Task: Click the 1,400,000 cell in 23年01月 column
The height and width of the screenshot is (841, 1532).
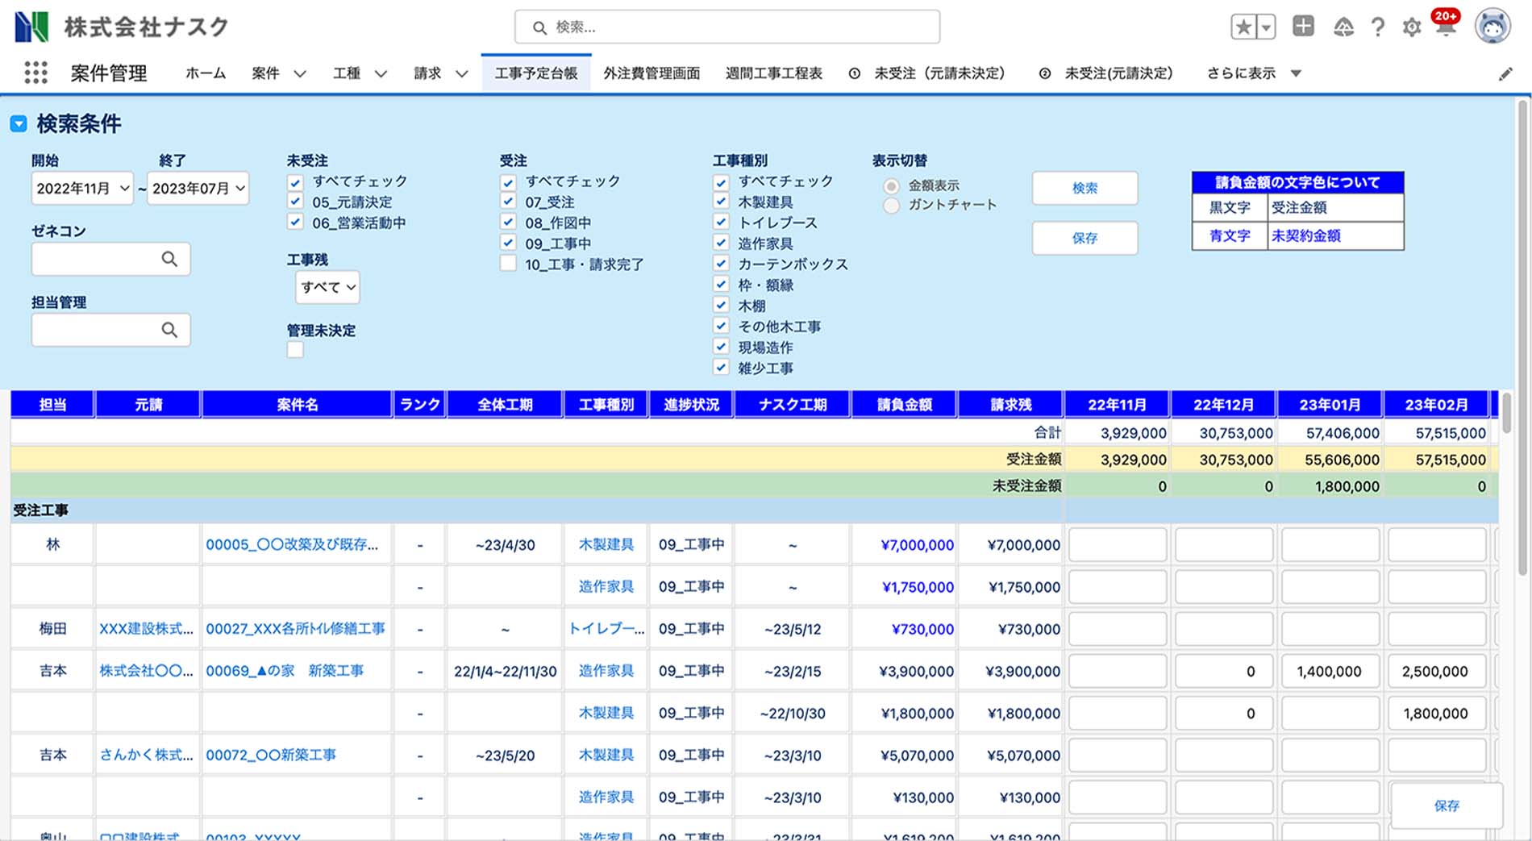Action: [x=1330, y=671]
